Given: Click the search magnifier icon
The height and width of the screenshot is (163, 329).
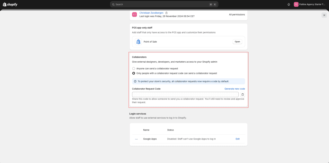Looking at the screenshot, I should click(113, 4).
